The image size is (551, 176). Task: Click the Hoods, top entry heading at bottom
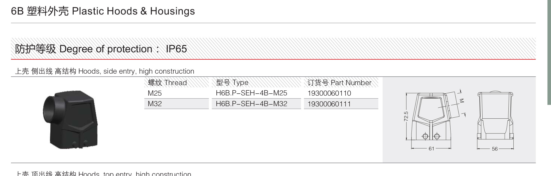(103, 173)
